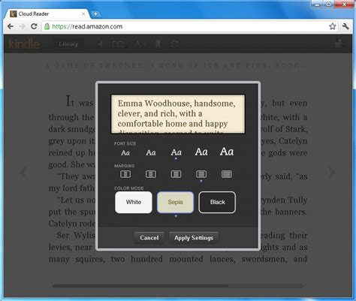Click the green padlock security icon
Screen dimensions: 356x301
pyautogui.click(x=47, y=26)
